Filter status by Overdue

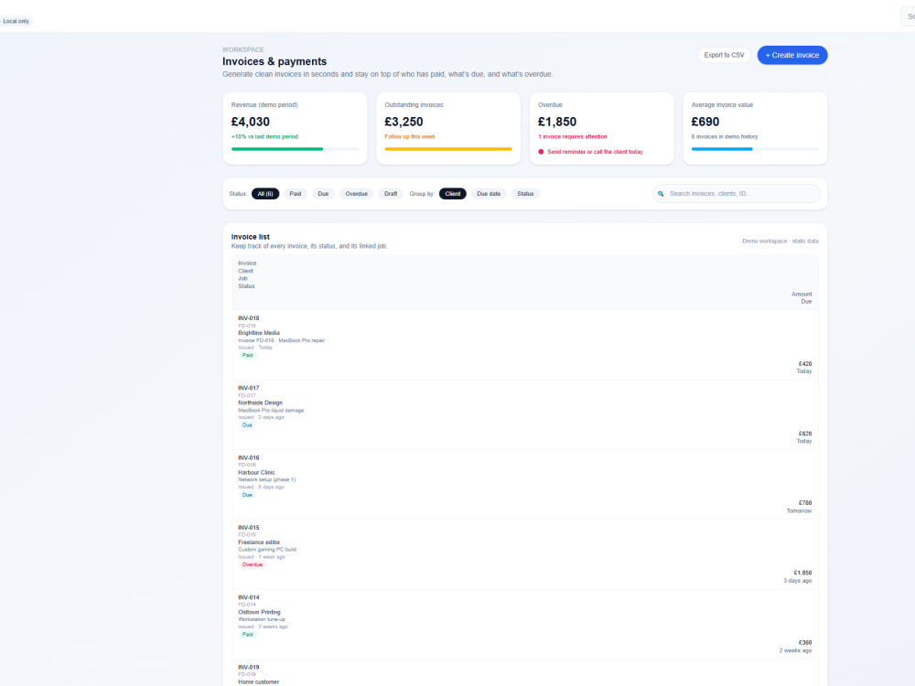[357, 194]
